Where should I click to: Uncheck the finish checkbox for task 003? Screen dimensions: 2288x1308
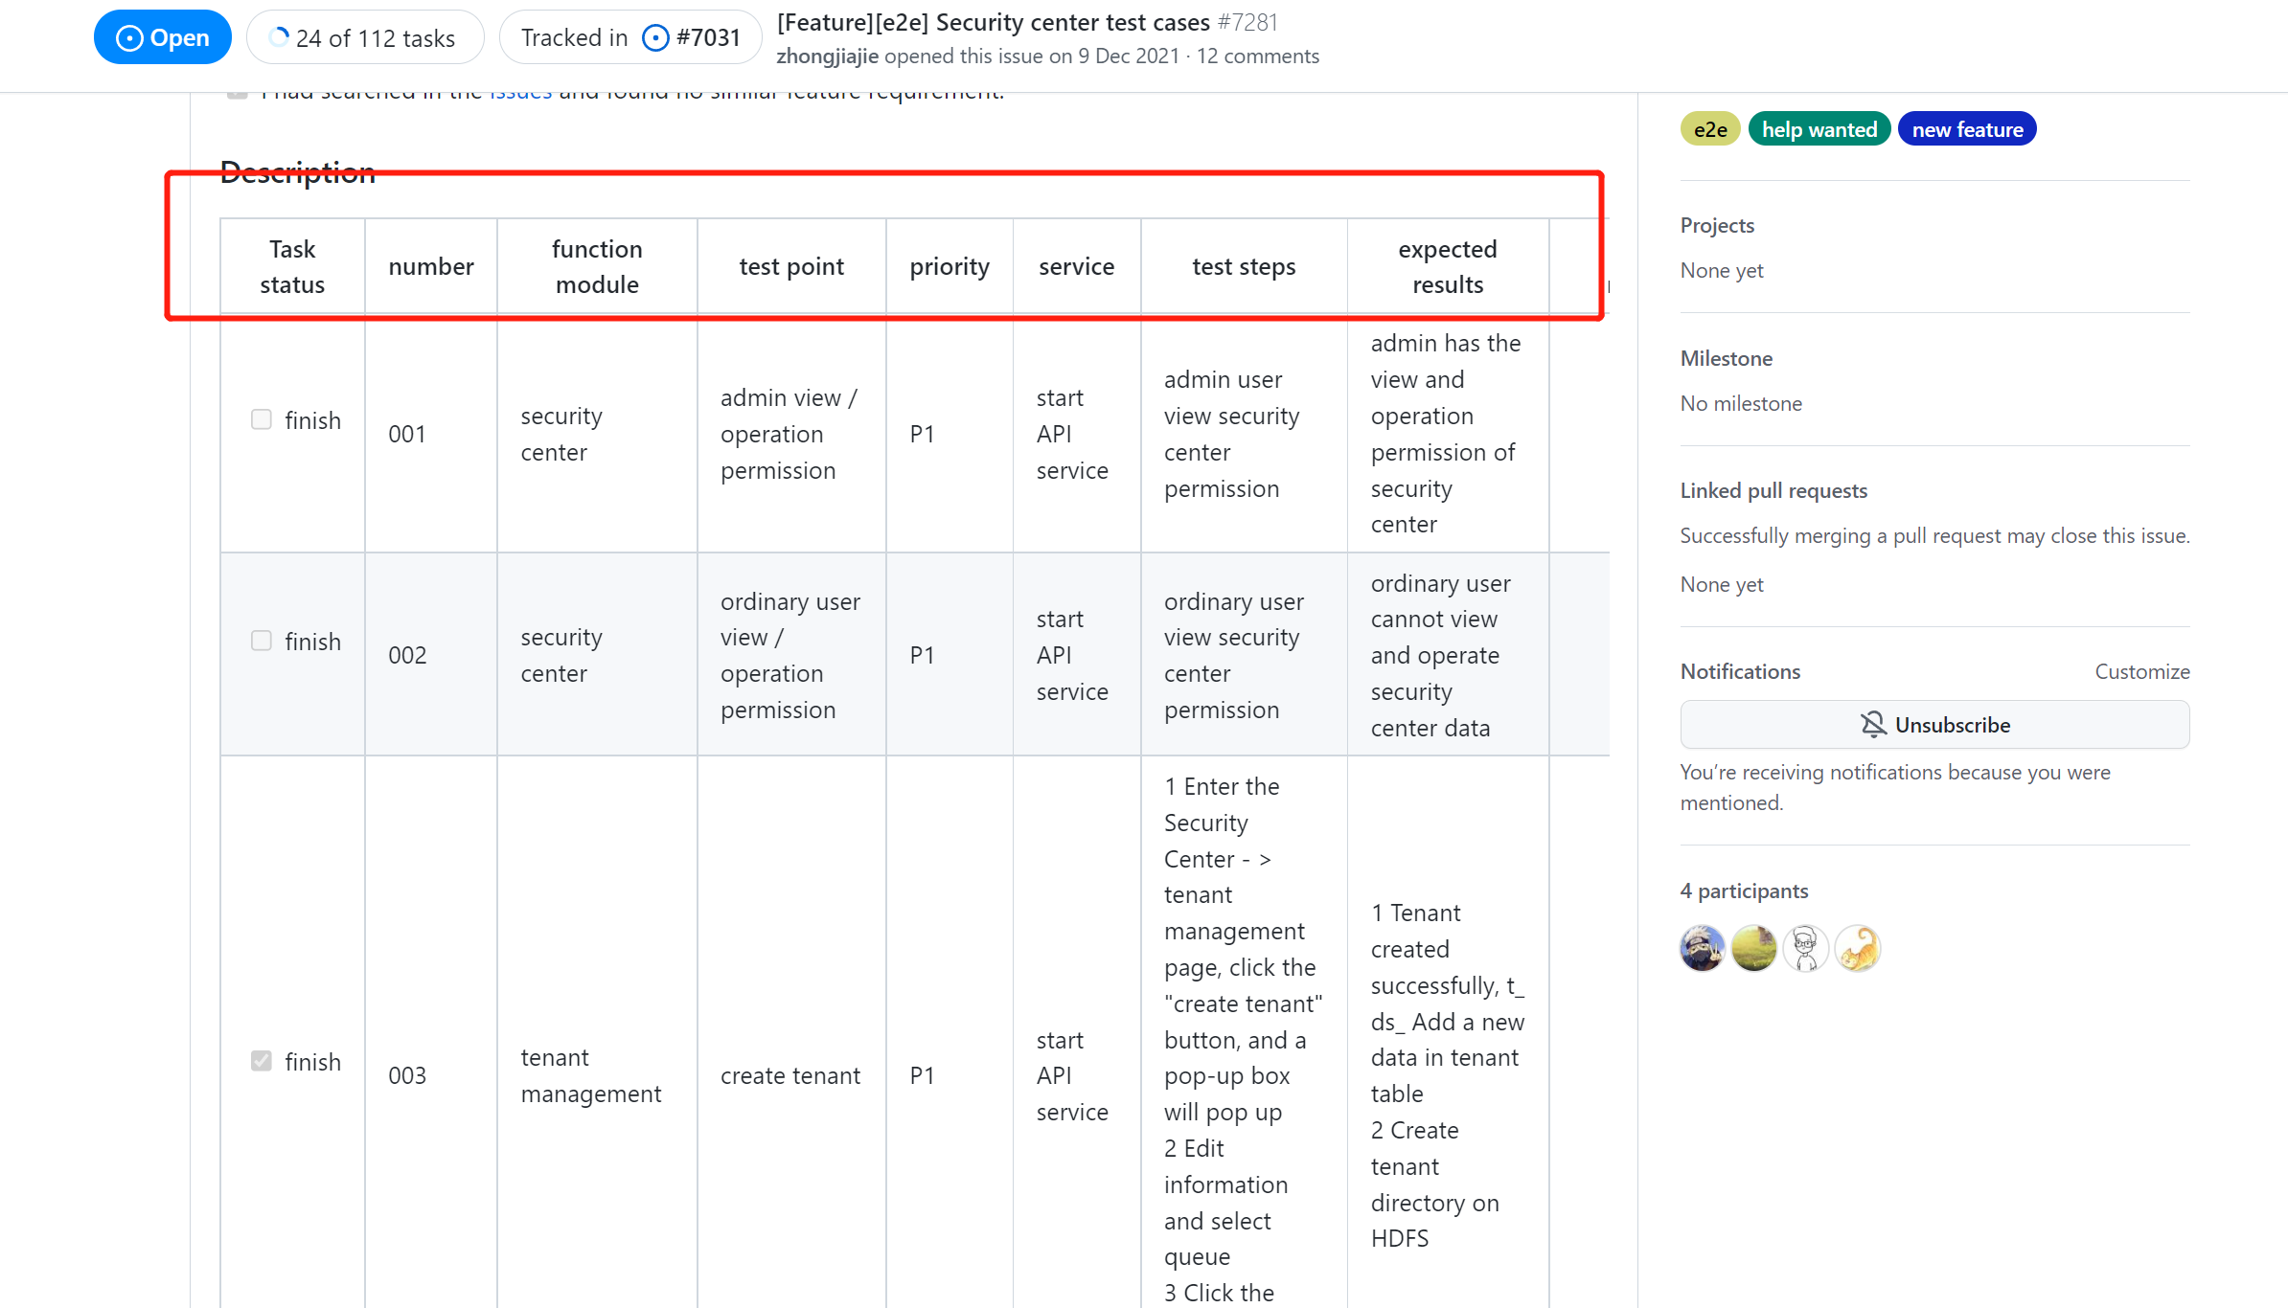pyautogui.click(x=262, y=1061)
